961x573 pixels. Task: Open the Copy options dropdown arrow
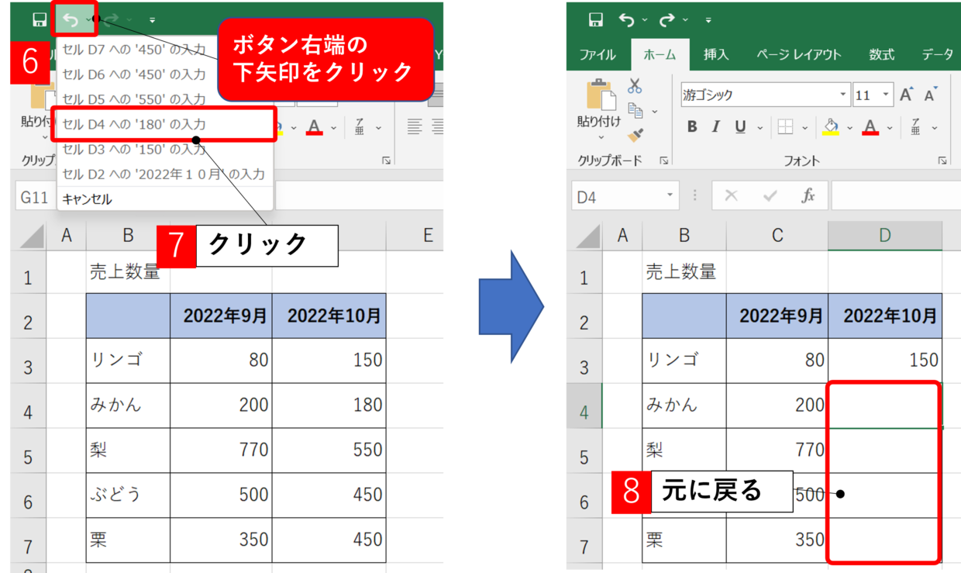(654, 112)
